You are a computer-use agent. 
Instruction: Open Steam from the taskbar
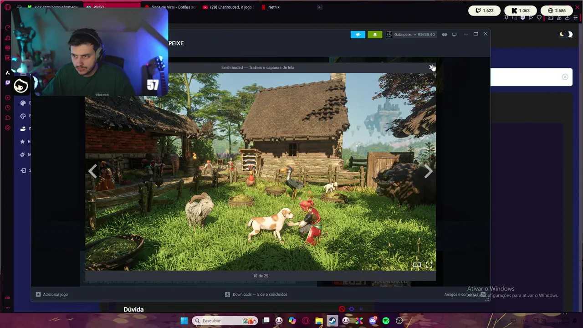[x=332, y=321]
